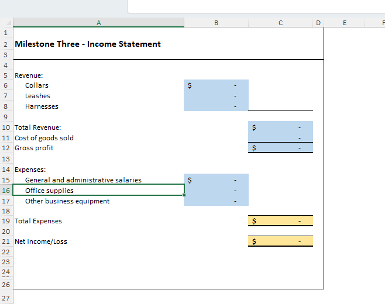Viewport: 385px width, 304px height.
Task: Select the Office supplies amount cell B16
Action: pos(216,191)
